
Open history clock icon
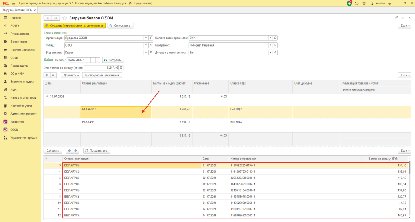[x=357, y=3]
